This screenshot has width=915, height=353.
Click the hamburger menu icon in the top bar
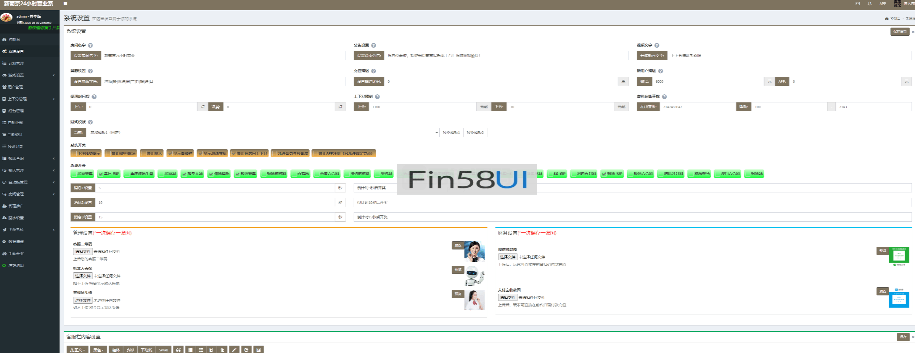click(x=65, y=4)
